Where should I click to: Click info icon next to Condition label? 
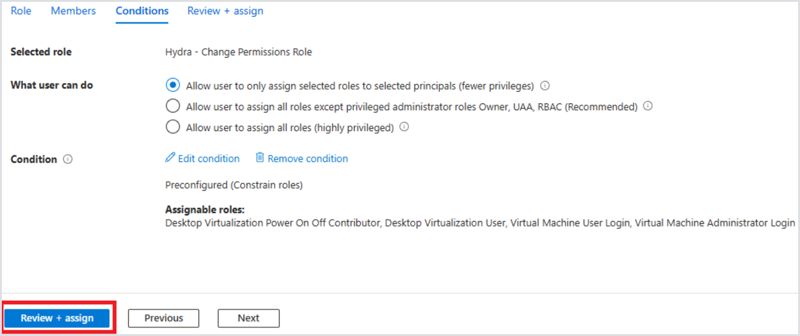(68, 160)
